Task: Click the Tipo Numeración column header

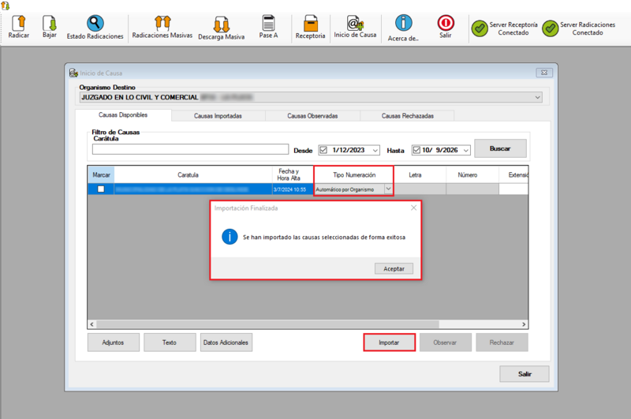Action: point(354,174)
